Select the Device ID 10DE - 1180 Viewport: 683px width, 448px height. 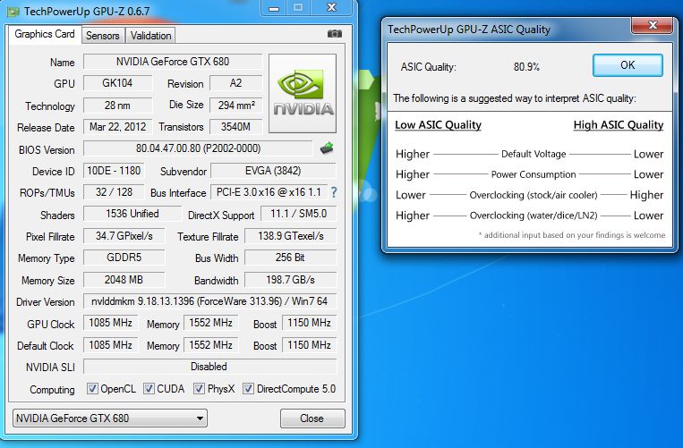click(114, 171)
